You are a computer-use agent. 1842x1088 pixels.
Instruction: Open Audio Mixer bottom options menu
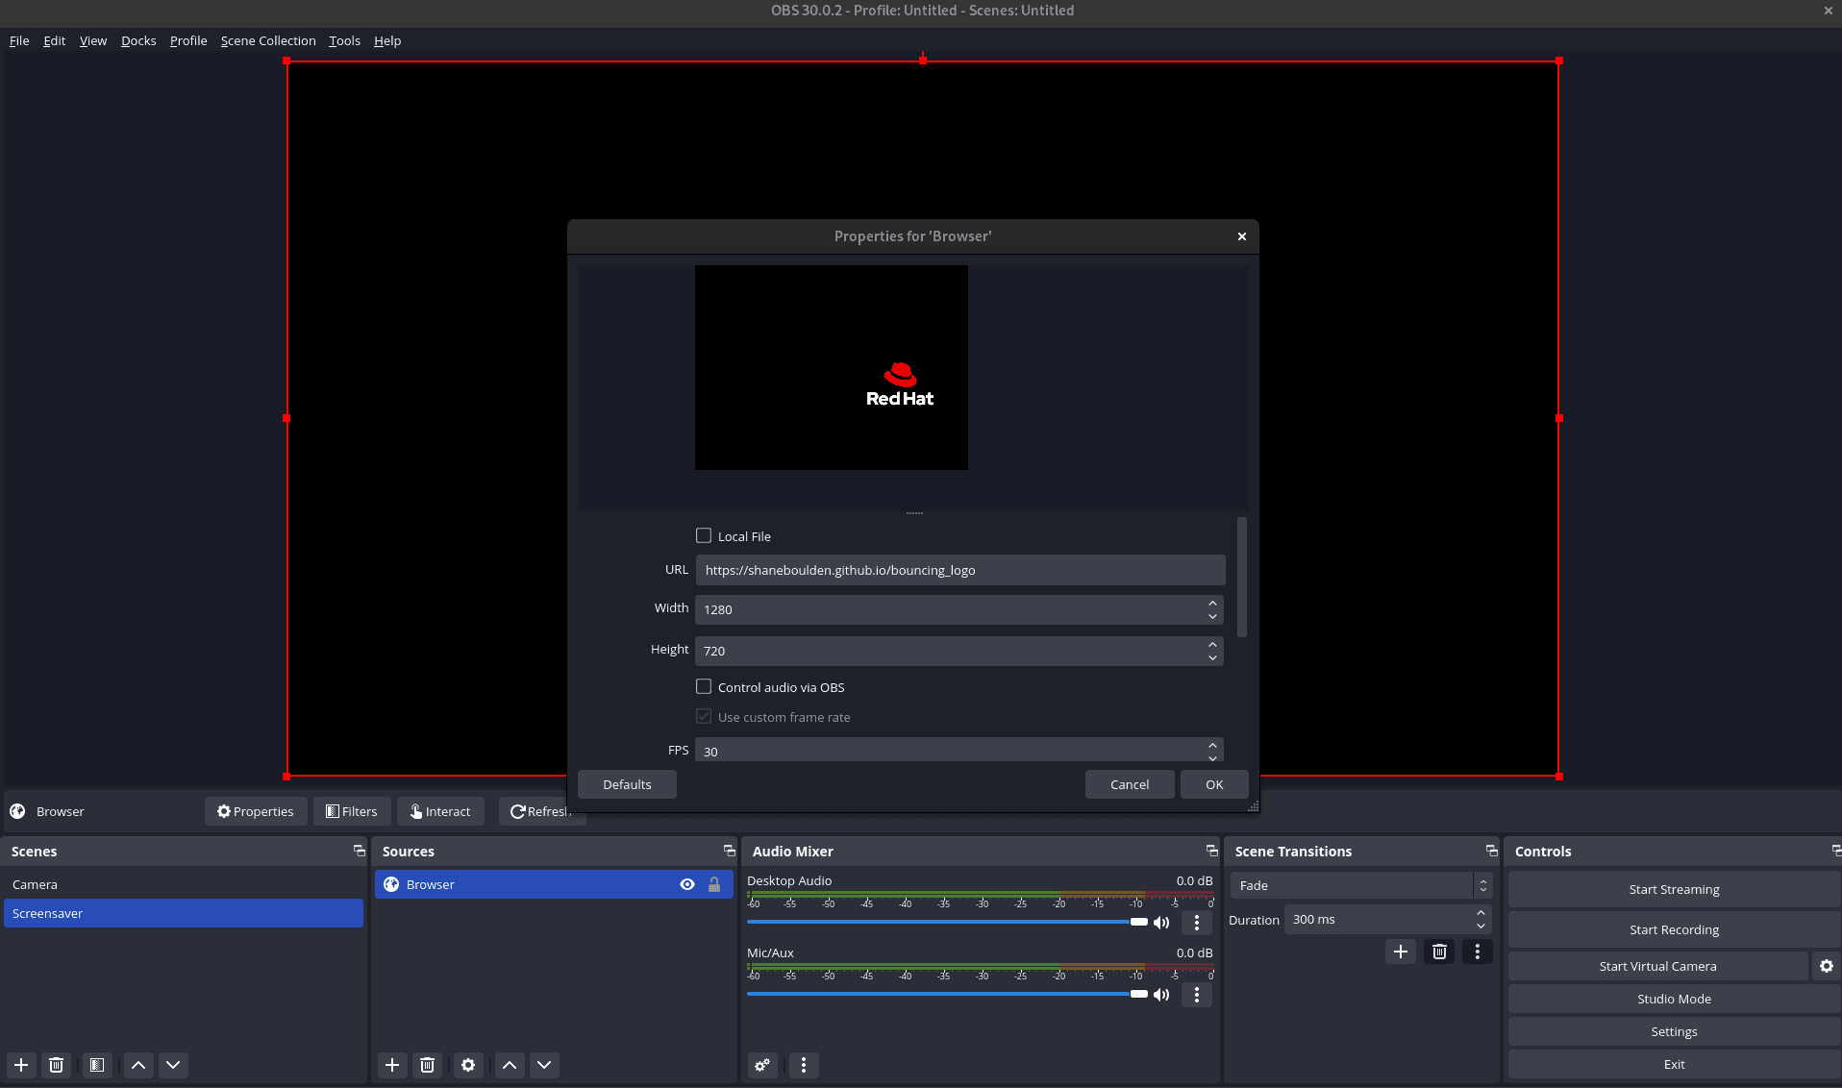(x=804, y=1065)
